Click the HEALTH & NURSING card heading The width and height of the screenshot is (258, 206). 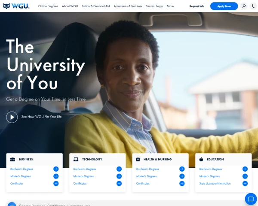click(157, 159)
